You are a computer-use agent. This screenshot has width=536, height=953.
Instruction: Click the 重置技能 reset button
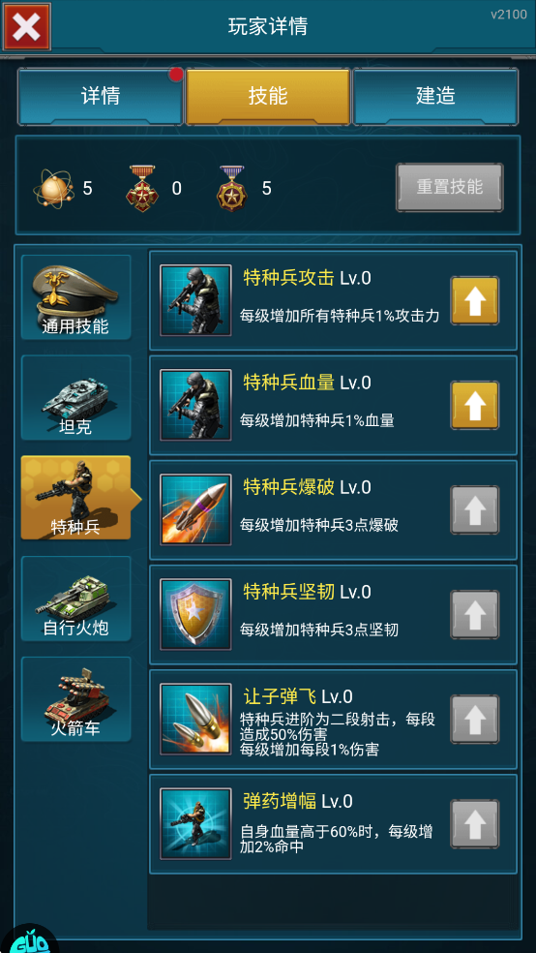point(450,187)
